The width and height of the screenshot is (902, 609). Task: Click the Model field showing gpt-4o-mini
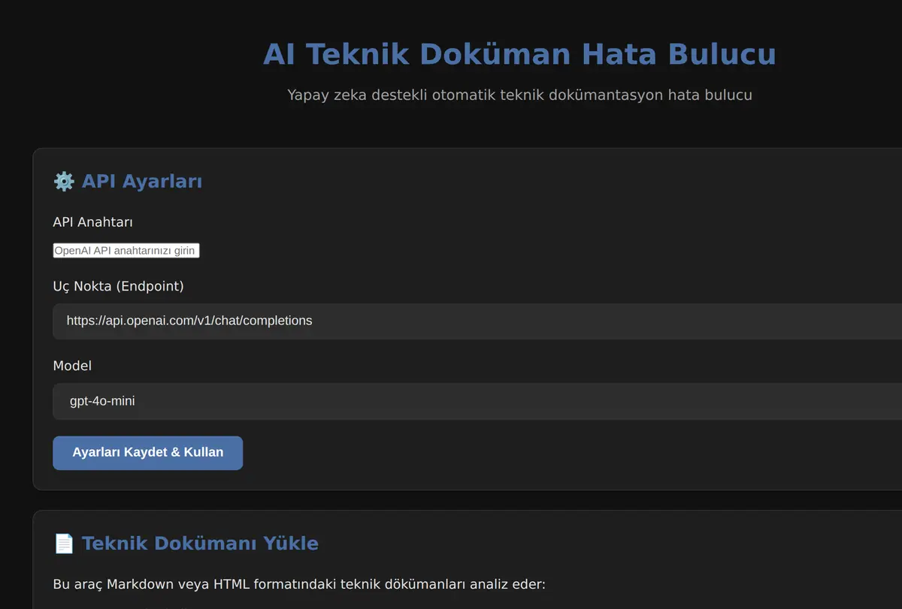pos(477,402)
